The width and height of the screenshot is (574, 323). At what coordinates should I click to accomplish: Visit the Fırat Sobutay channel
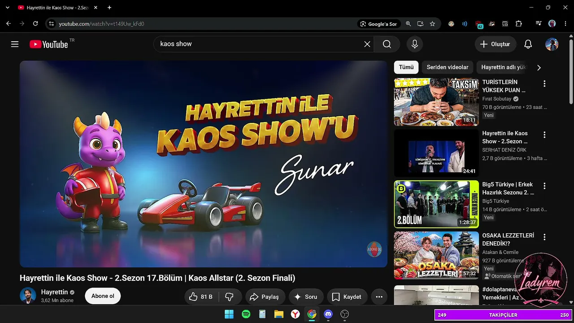(x=497, y=99)
